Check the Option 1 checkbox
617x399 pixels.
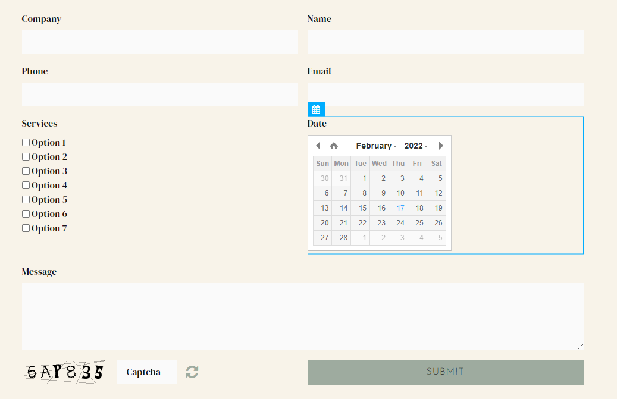tap(26, 143)
